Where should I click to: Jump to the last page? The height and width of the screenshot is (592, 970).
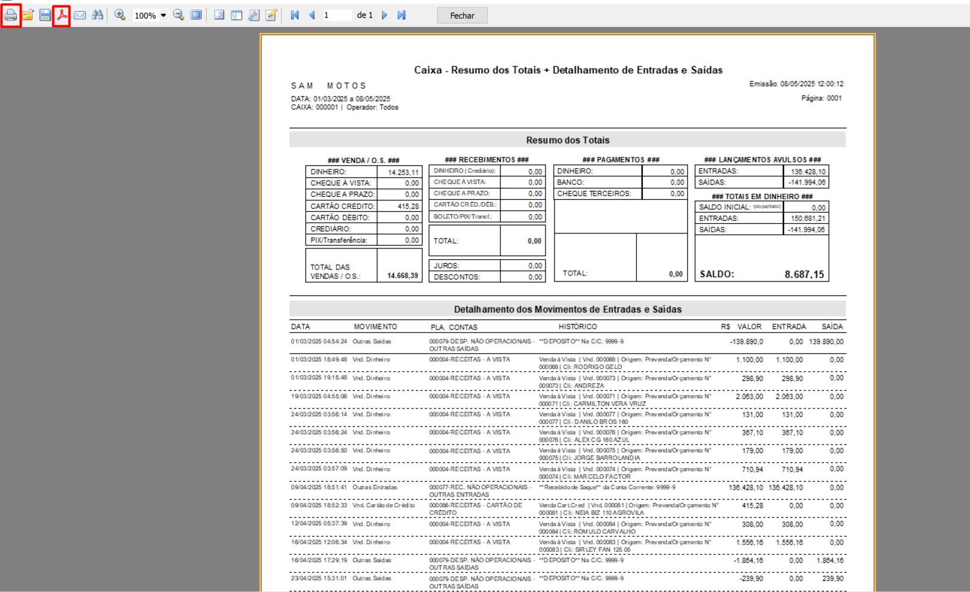402,16
